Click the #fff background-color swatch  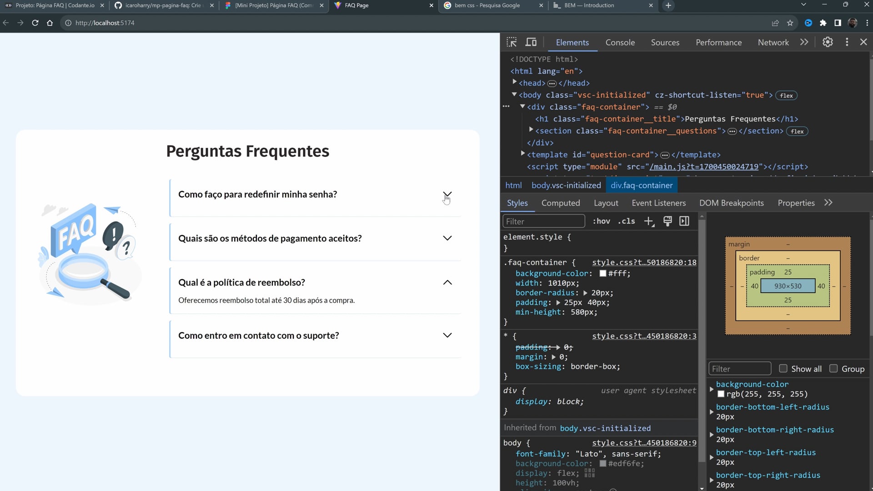click(x=603, y=274)
